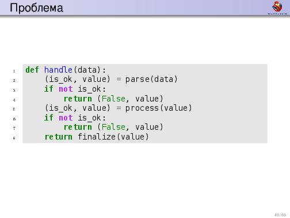This screenshot has height=218, width=290.
Task: Click "parse(data)" call on line 2
Action: click(151, 79)
